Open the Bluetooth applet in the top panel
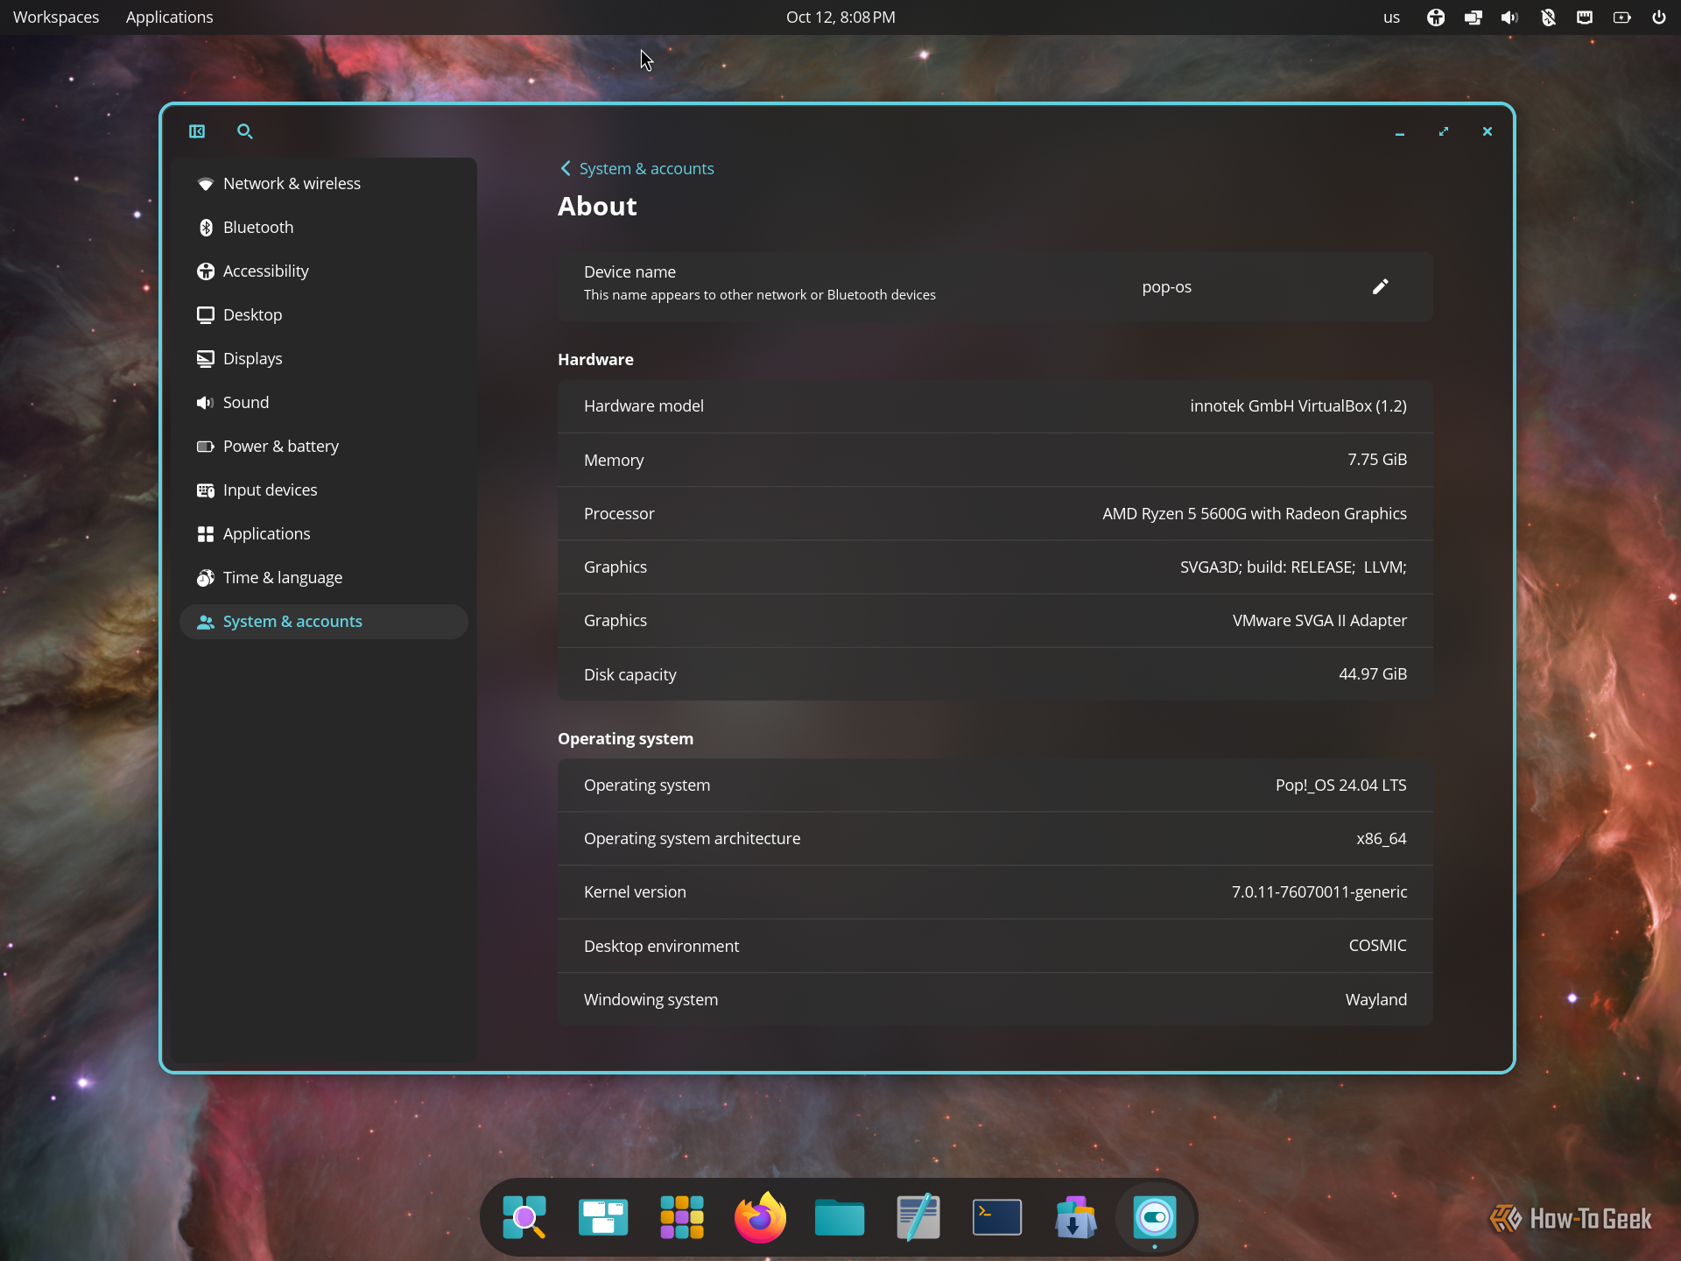 pos(1548,18)
